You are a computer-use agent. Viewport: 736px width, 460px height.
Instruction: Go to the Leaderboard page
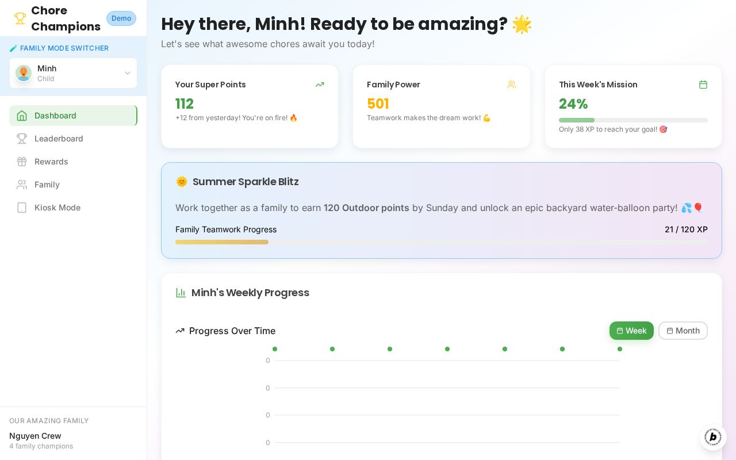coord(73,139)
